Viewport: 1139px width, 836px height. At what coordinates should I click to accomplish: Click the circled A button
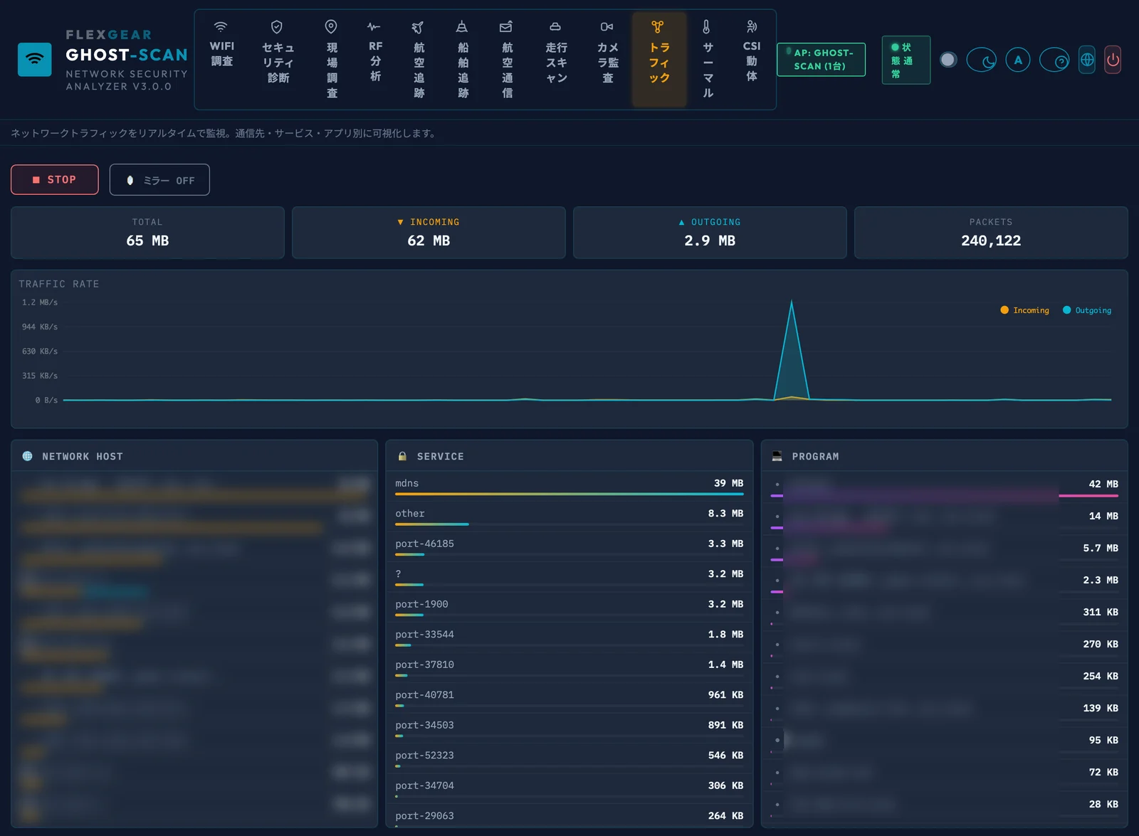[x=1018, y=60]
